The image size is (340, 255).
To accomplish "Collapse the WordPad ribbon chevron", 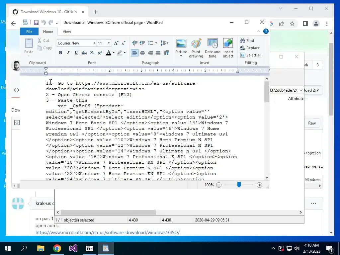I will coord(258,32).
